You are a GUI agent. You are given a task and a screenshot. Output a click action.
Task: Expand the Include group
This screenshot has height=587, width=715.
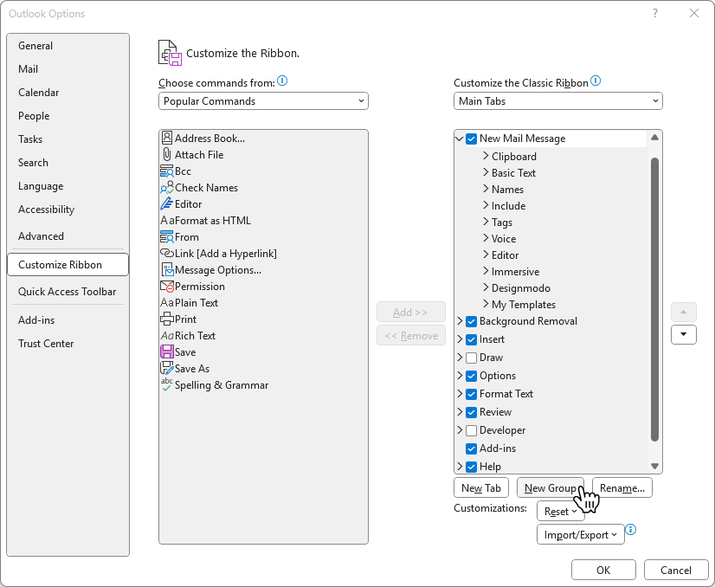[x=486, y=205]
